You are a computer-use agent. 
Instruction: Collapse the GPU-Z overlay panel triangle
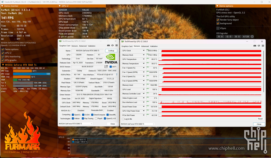(x=60, y=6)
